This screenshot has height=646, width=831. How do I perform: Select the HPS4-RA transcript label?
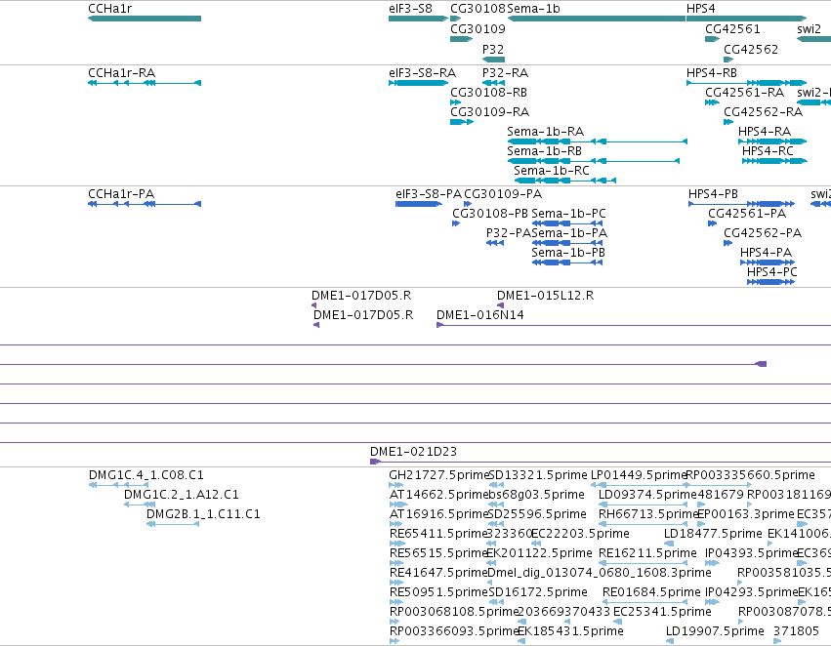(x=765, y=132)
